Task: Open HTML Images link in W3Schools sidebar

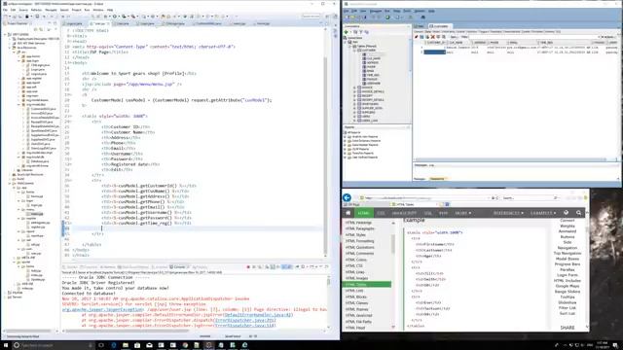Action: (x=357, y=278)
